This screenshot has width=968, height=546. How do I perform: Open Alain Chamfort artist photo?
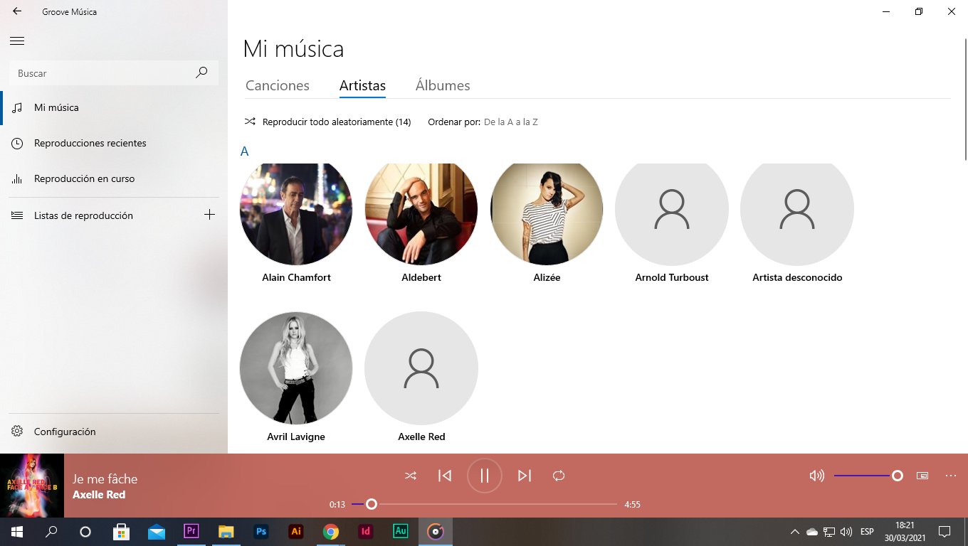coord(296,213)
